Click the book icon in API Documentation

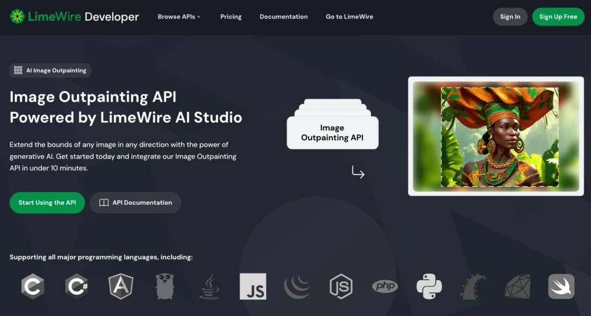tap(104, 202)
